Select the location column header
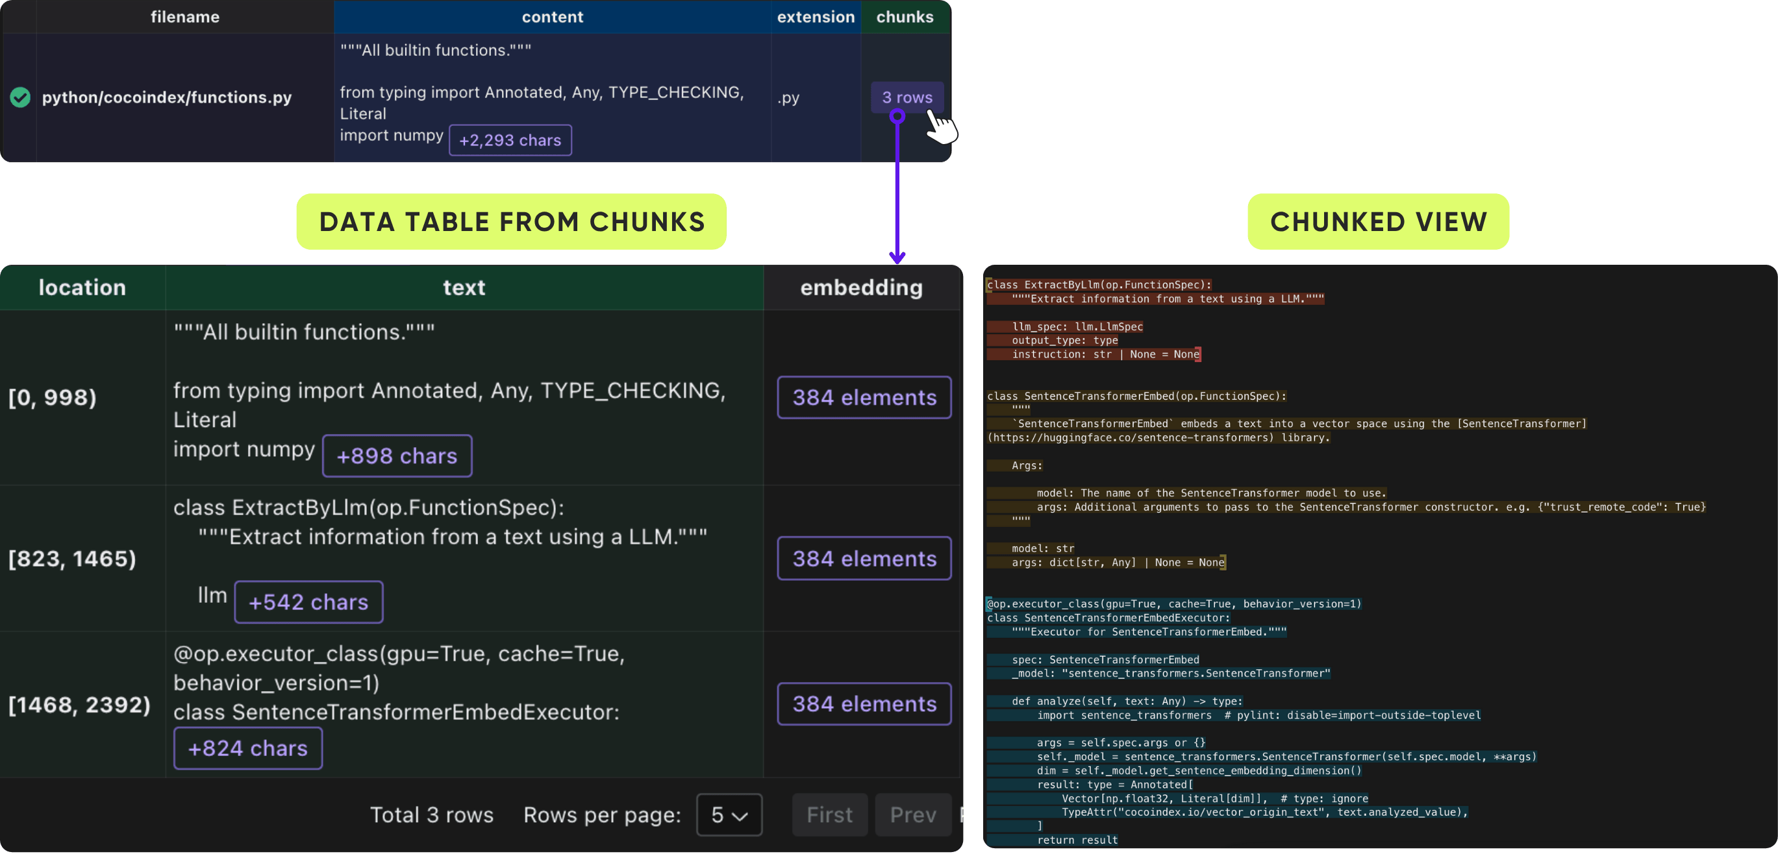This screenshot has height=854, width=1778. tap(82, 287)
